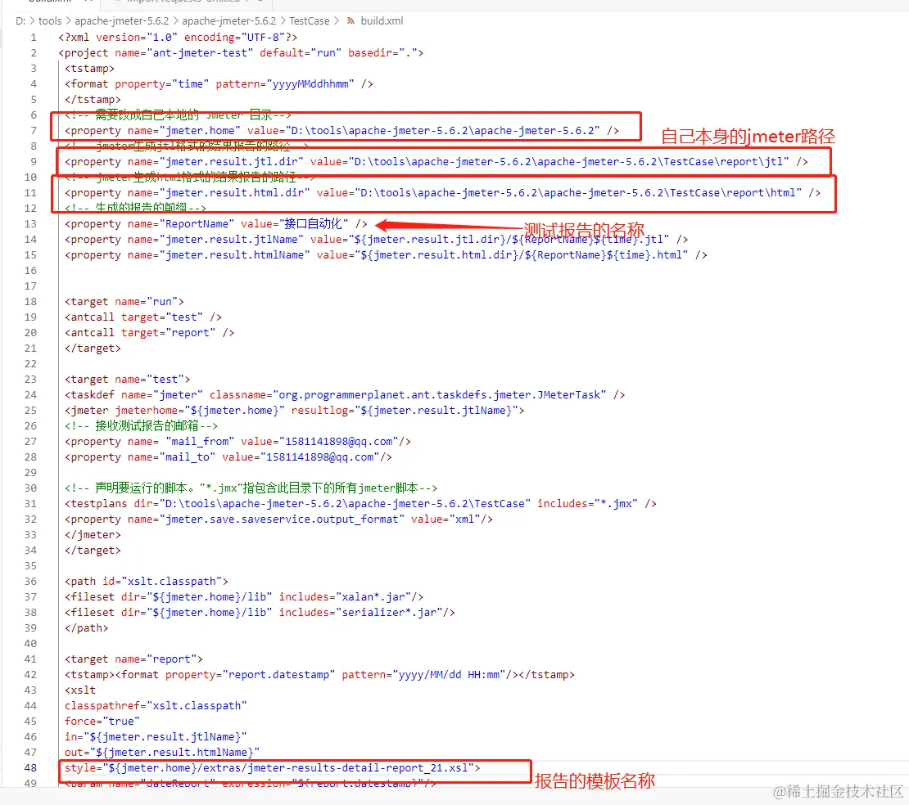909x805 pixels.
Task: Click the </jmeter> closing tag on line 33
Action: point(93,535)
